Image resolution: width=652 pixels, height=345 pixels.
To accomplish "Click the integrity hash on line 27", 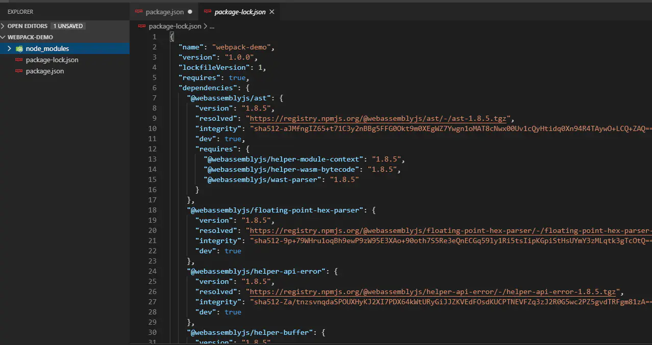I will pyautogui.click(x=450, y=302).
